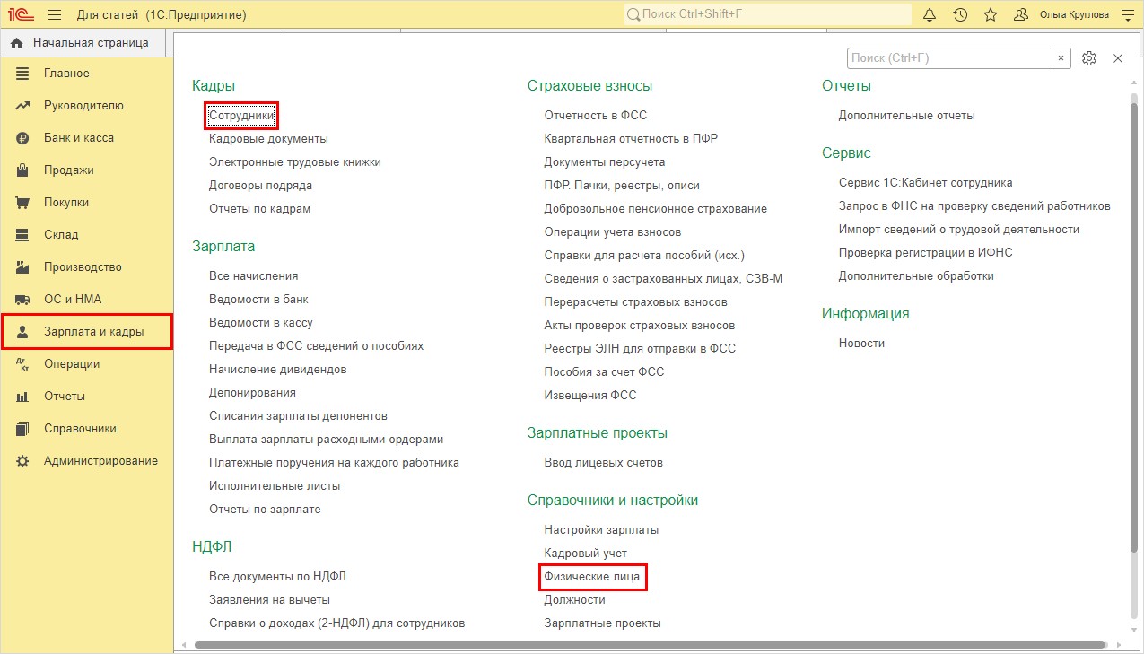Click the Отчеты bar chart icon

tap(23, 397)
